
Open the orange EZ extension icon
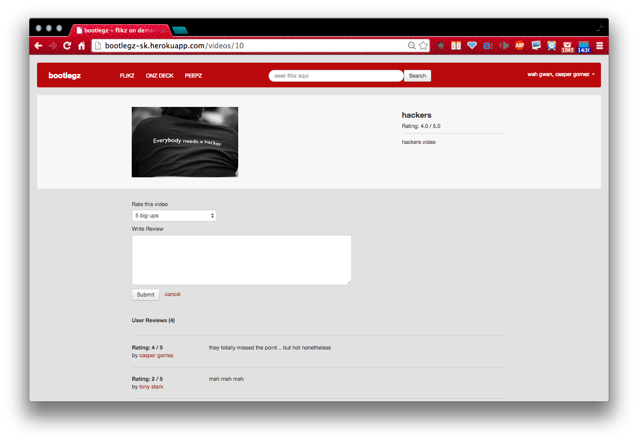pos(456,46)
